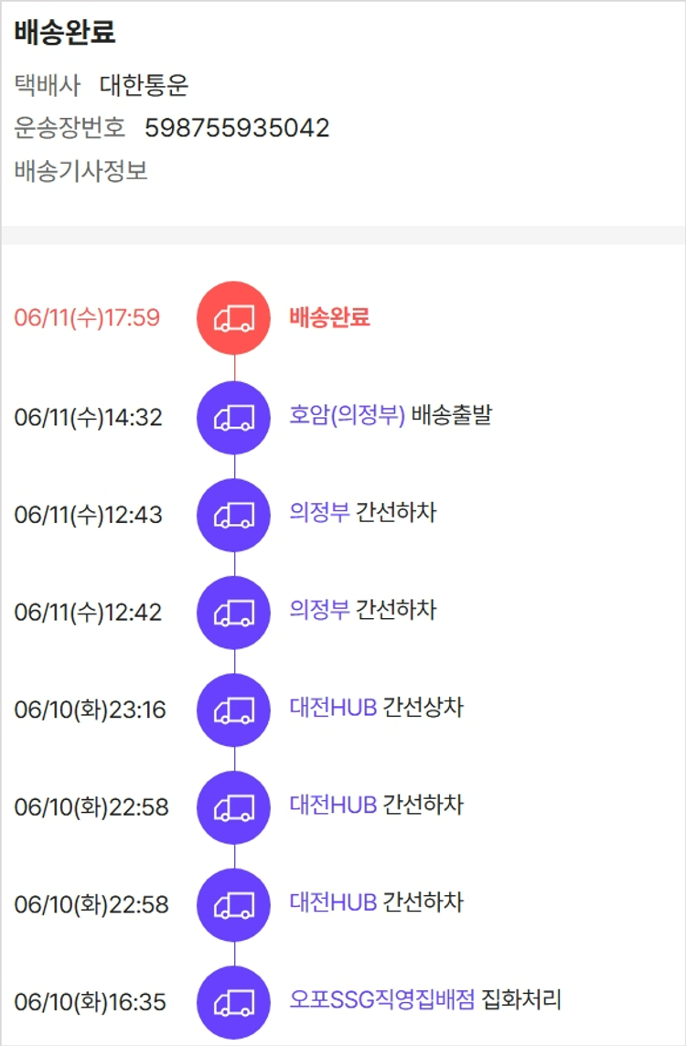Open 의정부 link at the 12:42 entry
686x1046 pixels.
(x=319, y=610)
